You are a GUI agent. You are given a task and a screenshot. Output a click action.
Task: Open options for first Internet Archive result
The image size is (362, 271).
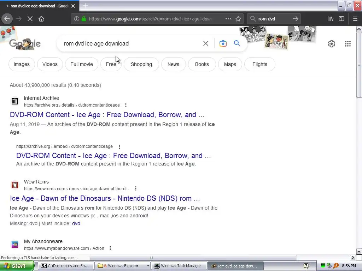pos(126,105)
